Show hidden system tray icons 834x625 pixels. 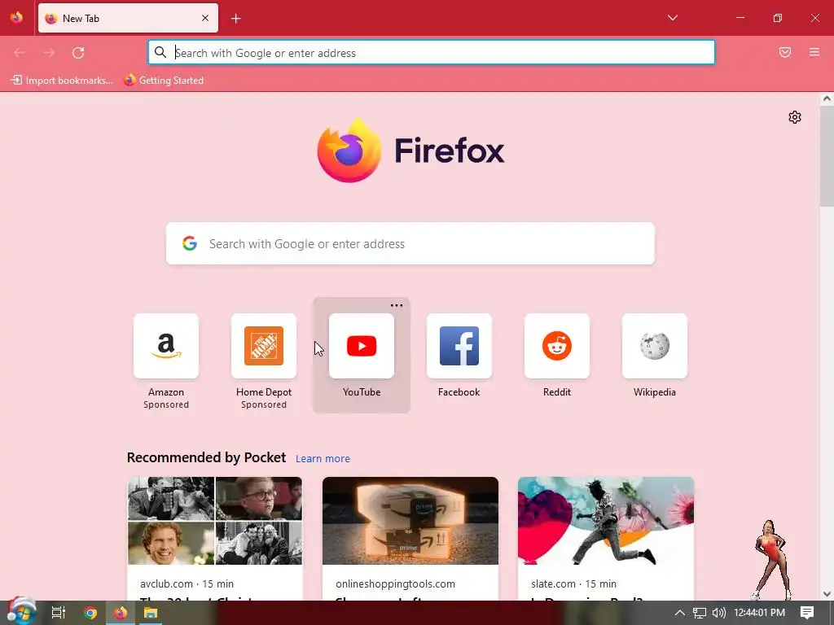pos(680,613)
